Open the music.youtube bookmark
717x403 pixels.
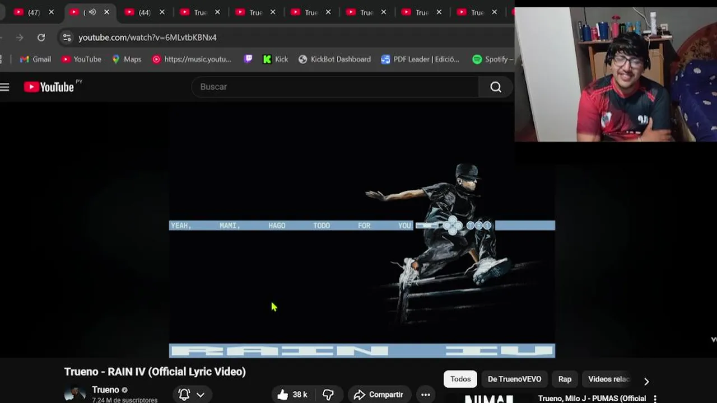click(x=192, y=59)
